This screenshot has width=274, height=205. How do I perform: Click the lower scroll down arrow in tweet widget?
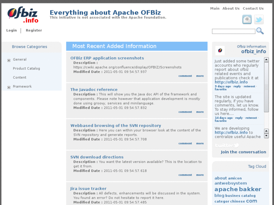266,136
